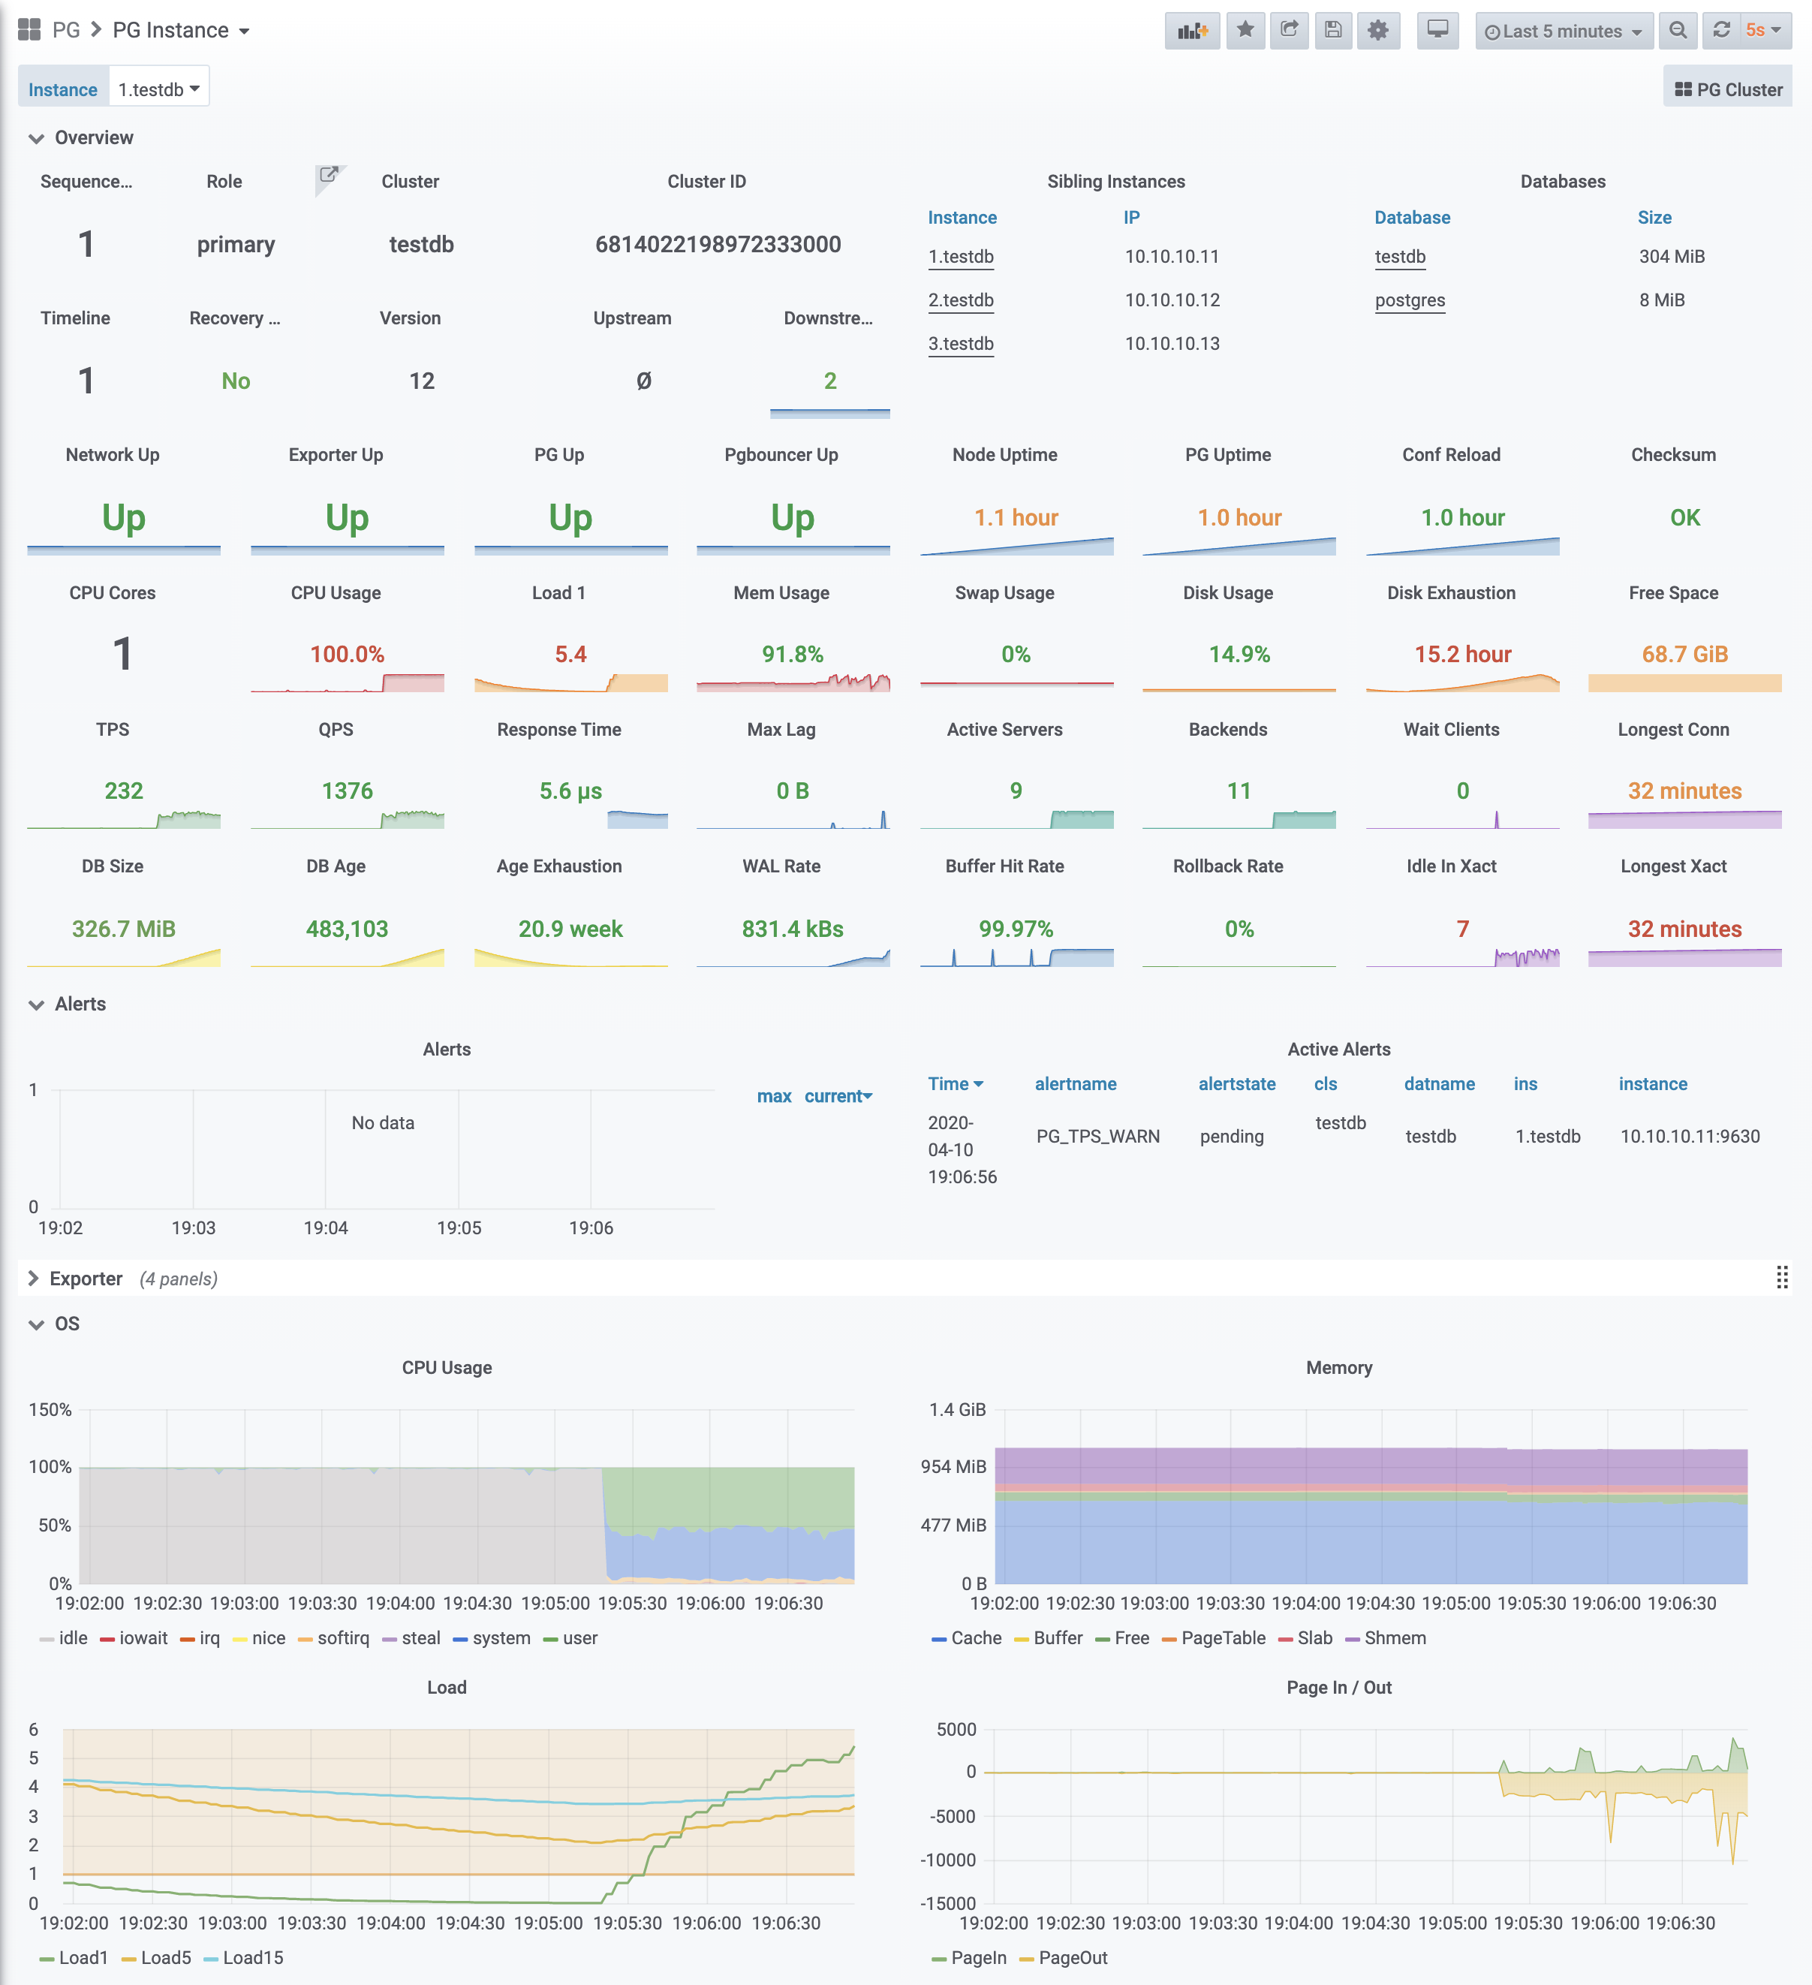The image size is (1812, 1985).
Task: Star this dashboard as favorite
Action: click(1245, 31)
